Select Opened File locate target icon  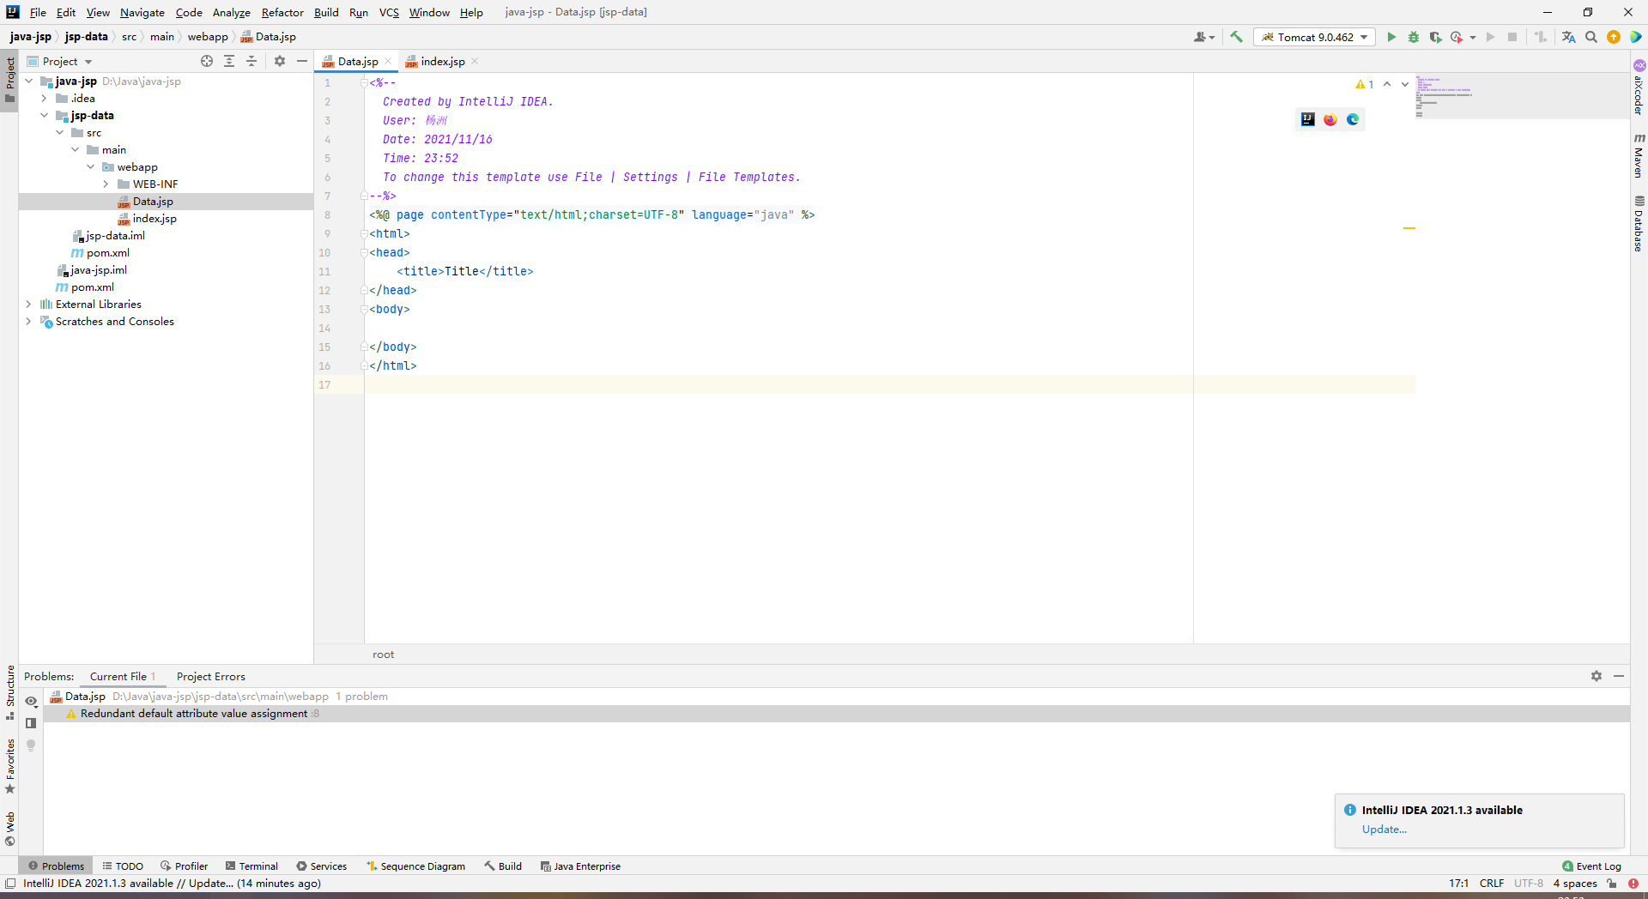[207, 61]
